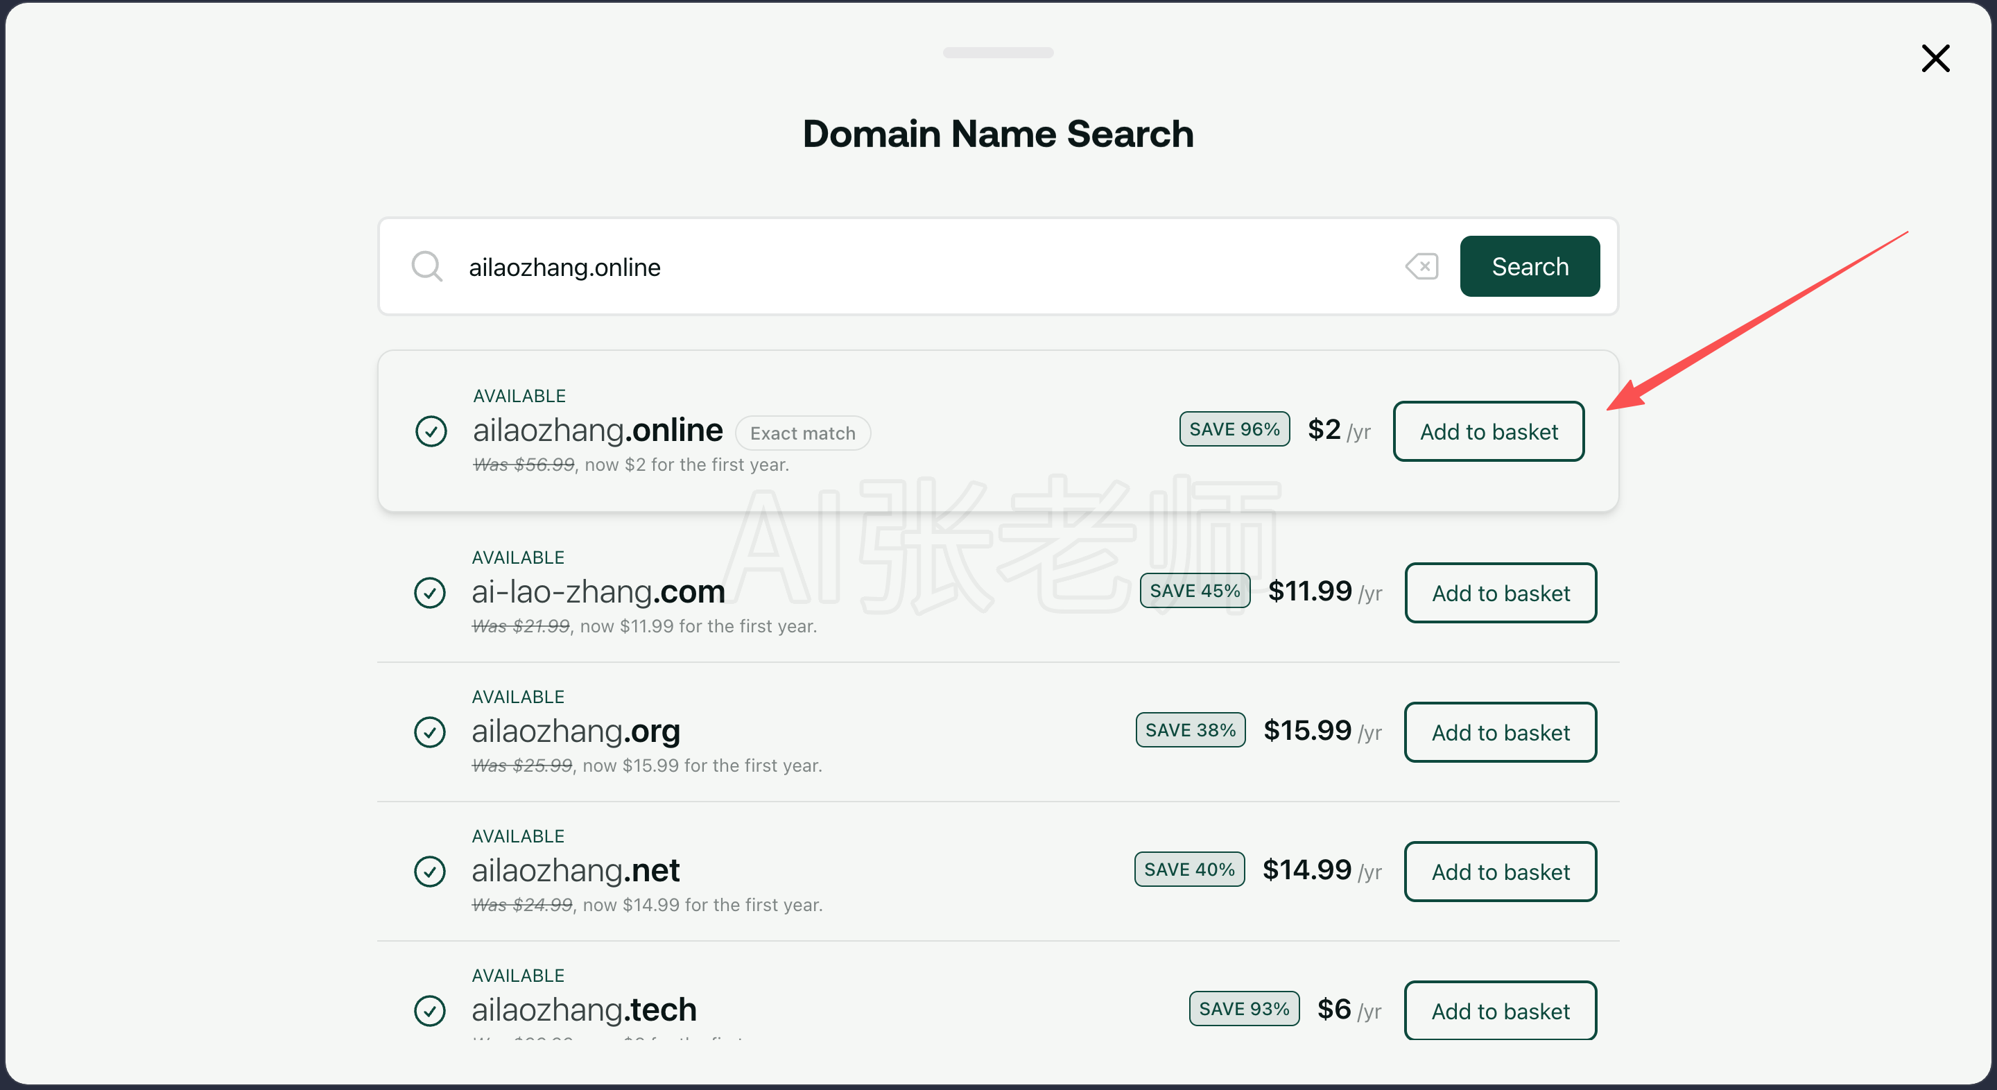
Task: Click the SAVE 45% badge
Action: click(1195, 591)
